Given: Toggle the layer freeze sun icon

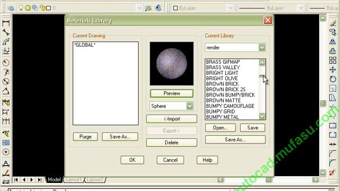Looking at the screenshot, I should [28, 8].
